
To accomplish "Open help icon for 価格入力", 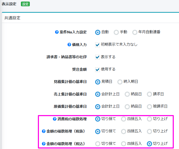I will 69,45.
